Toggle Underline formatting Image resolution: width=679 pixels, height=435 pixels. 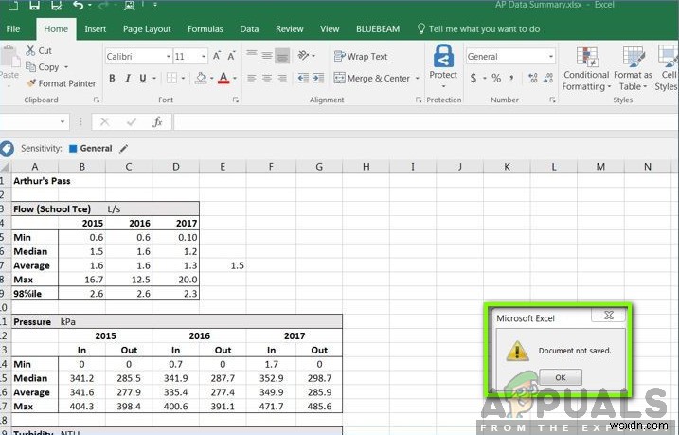[142, 78]
